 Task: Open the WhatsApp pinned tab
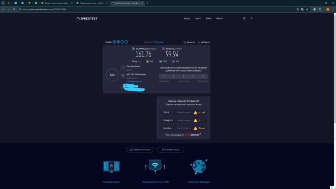tap(36, 3)
